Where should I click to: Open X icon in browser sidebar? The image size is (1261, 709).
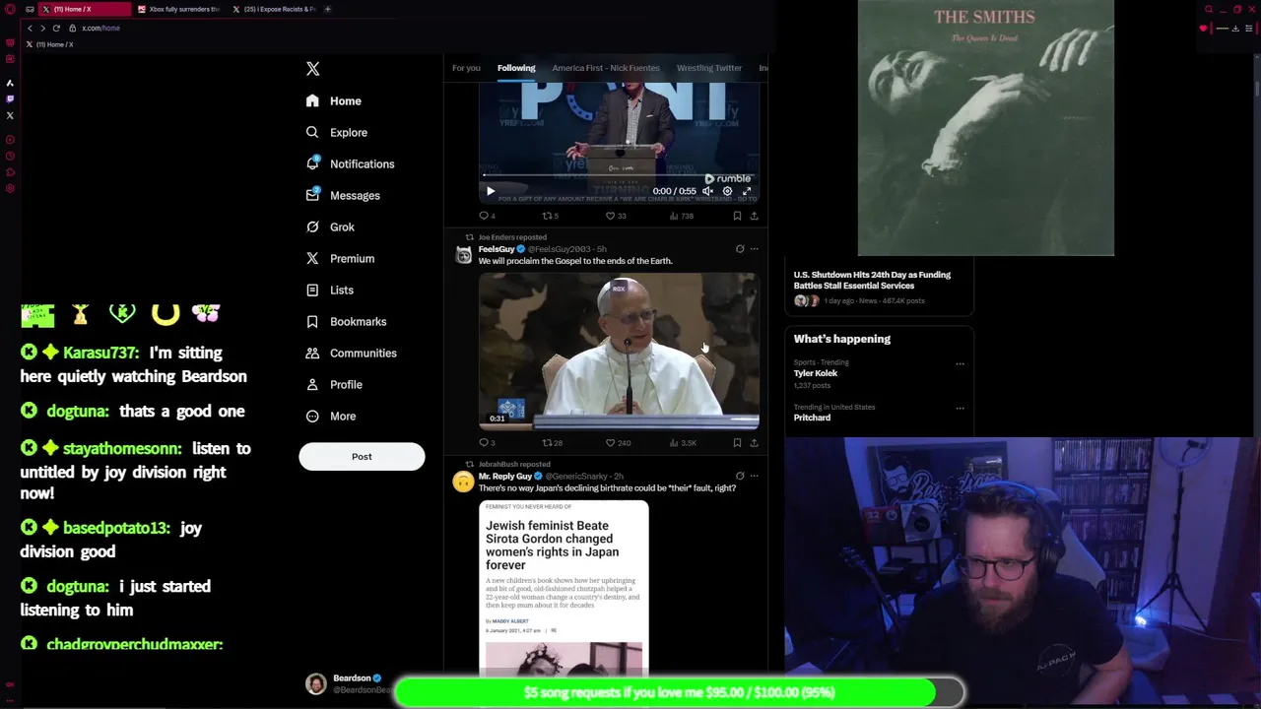[x=10, y=115]
